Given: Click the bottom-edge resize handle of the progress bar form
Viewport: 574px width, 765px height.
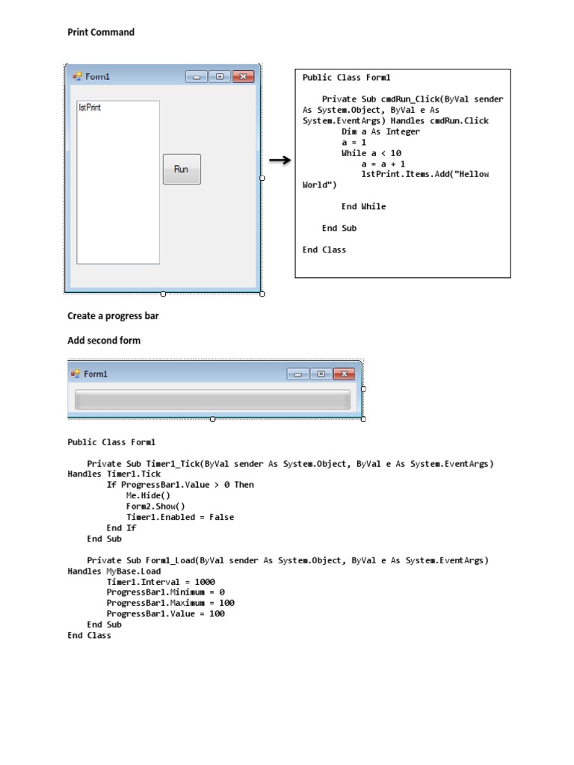Looking at the screenshot, I should (212, 419).
